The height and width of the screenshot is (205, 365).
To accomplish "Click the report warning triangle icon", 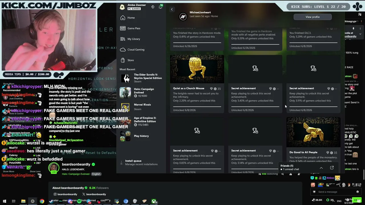I will click(x=291, y=174).
